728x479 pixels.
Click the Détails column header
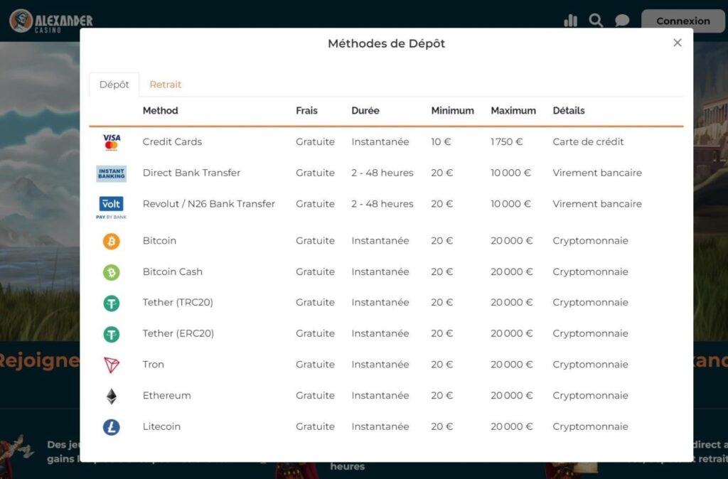tap(569, 110)
